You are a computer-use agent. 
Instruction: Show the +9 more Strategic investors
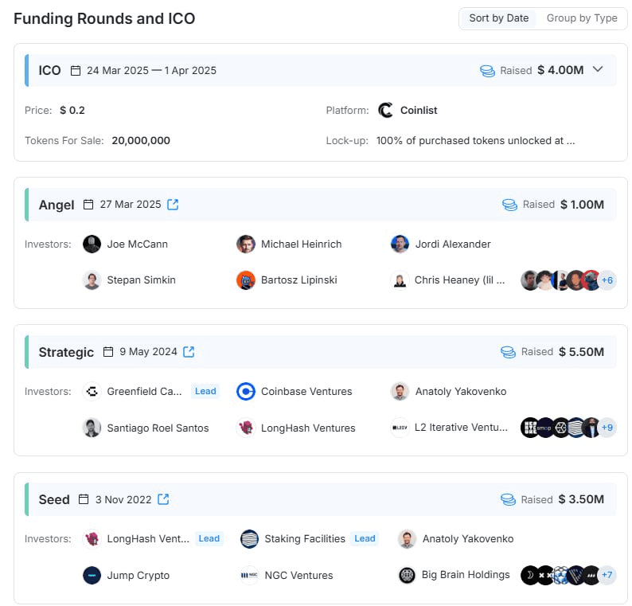607,428
